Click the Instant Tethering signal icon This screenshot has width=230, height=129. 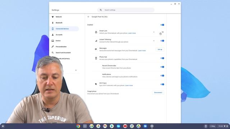click(x=96, y=41)
